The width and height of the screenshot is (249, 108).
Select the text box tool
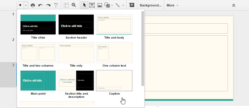point(92,5)
